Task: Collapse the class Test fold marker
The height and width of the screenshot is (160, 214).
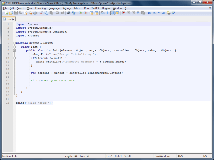Action: point(14,47)
